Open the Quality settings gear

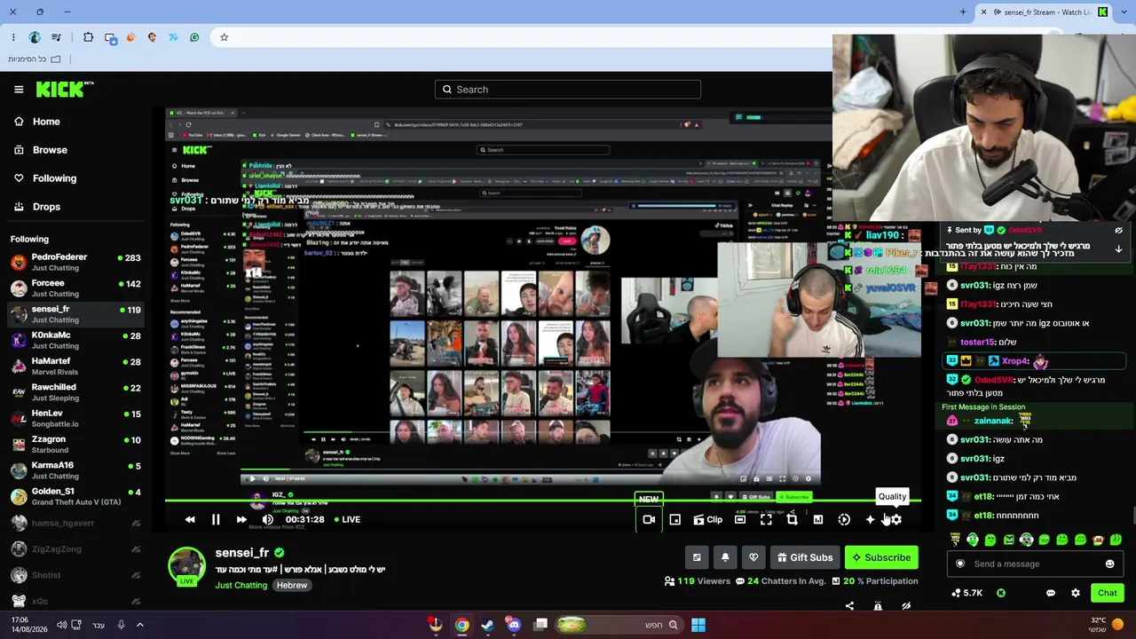(895, 519)
